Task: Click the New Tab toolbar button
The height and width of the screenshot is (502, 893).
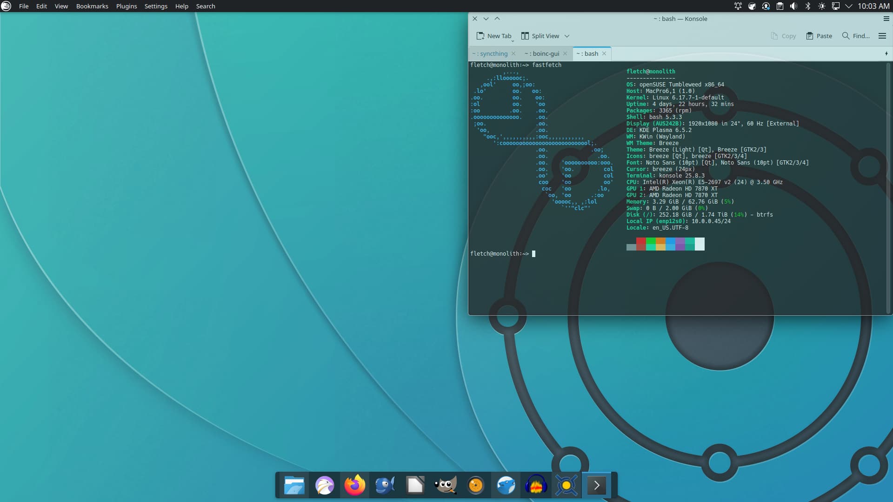Action: pos(493,36)
